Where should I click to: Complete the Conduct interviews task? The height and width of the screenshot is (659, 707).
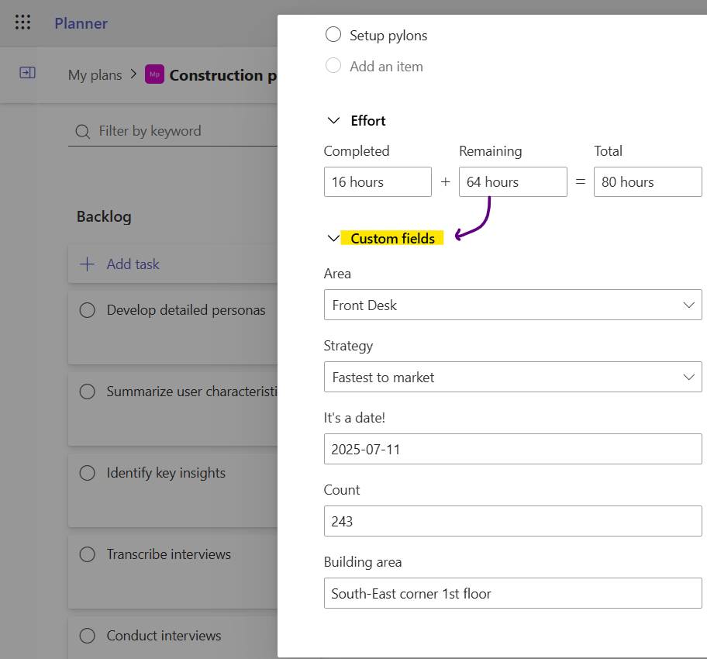pyautogui.click(x=88, y=636)
